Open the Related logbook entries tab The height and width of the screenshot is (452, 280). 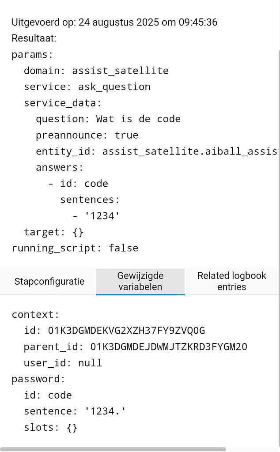pyautogui.click(x=231, y=281)
